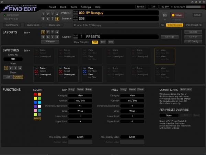Toggle Show Edits On FM3
This screenshot has height=155, width=206.
pyautogui.click(x=95, y=42)
